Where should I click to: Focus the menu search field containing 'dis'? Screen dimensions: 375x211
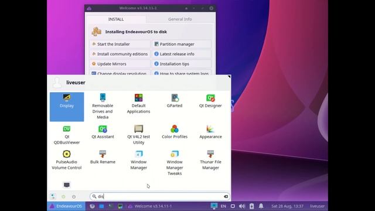click(160, 196)
